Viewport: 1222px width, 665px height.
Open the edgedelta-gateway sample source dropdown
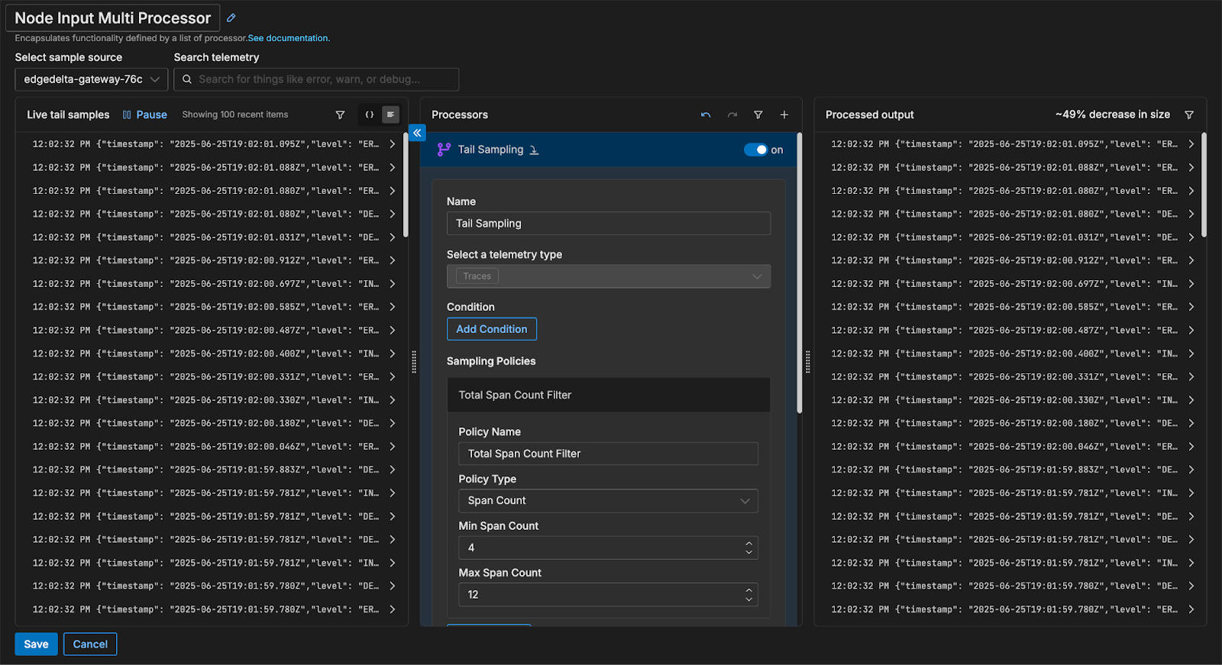pyautogui.click(x=91, y=79)
